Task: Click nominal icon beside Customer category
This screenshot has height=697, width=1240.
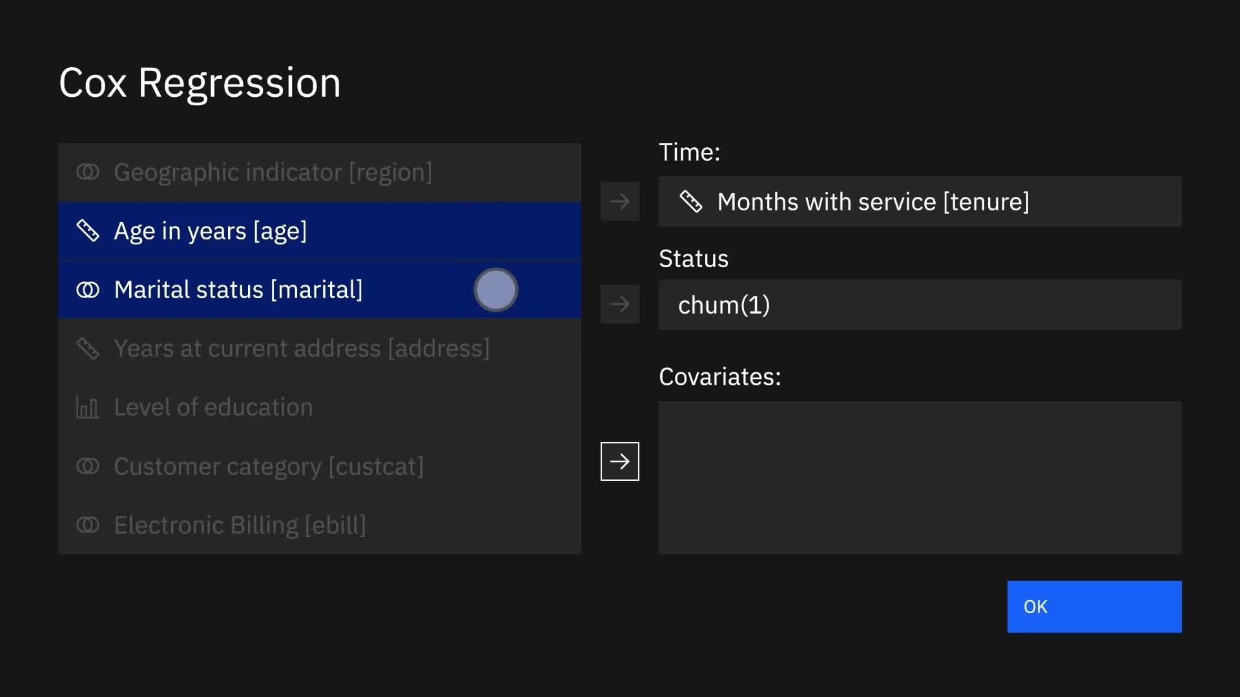Action: [88, 466]
